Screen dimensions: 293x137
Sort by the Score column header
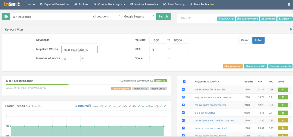281,82
